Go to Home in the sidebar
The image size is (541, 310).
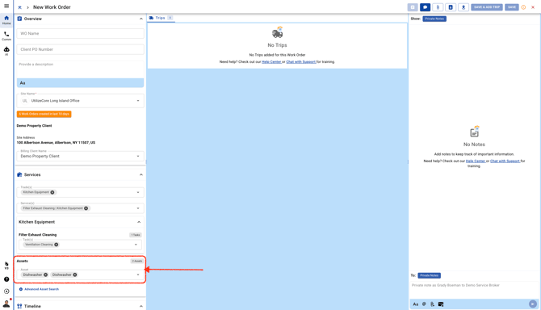[6, 19]
